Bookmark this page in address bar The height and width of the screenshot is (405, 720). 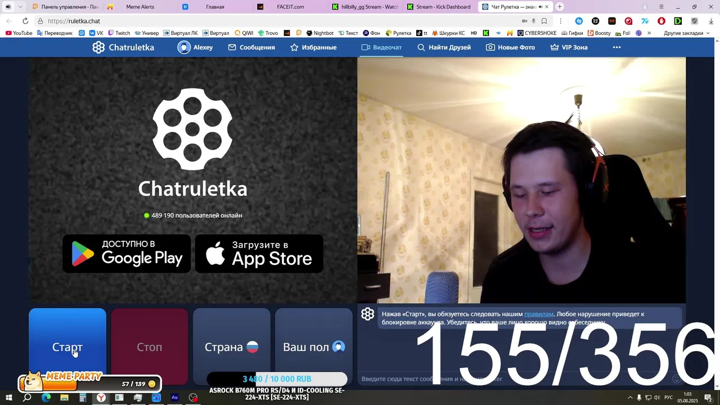point(544,21)
